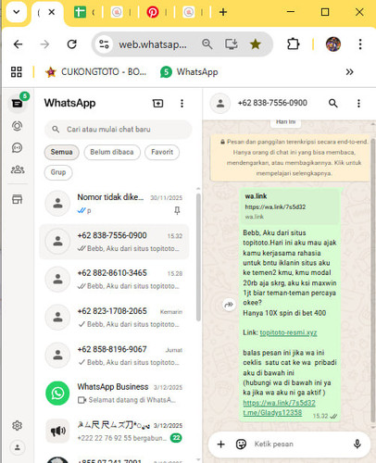
Task: Open Status icon in WhatsApp sidebar
Action: 18,126
